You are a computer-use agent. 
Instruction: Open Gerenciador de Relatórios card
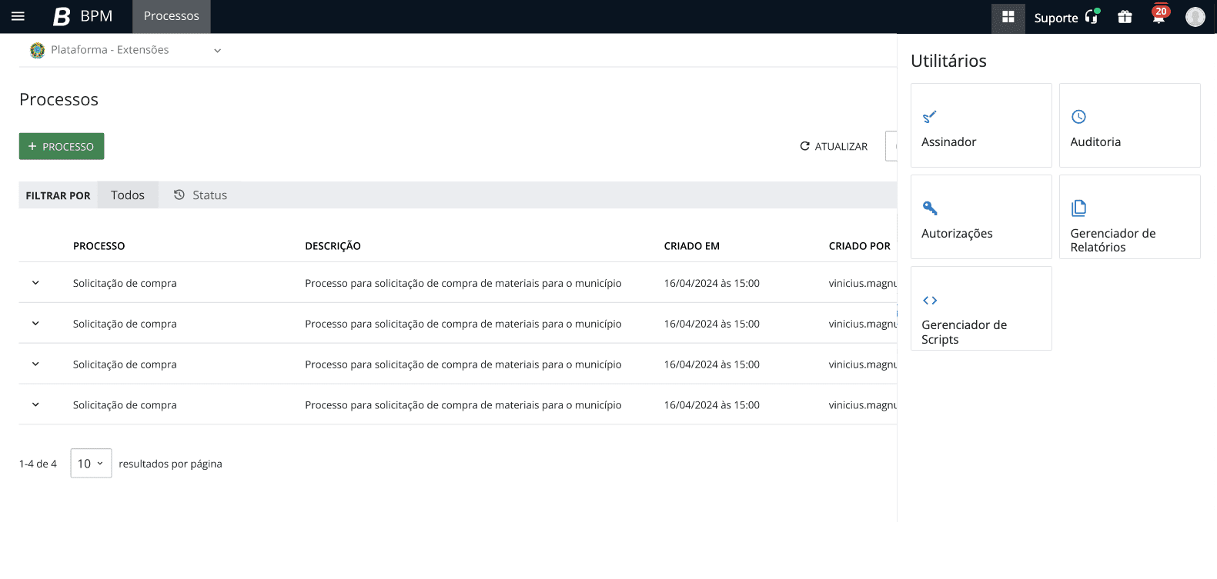(1129, 217)
